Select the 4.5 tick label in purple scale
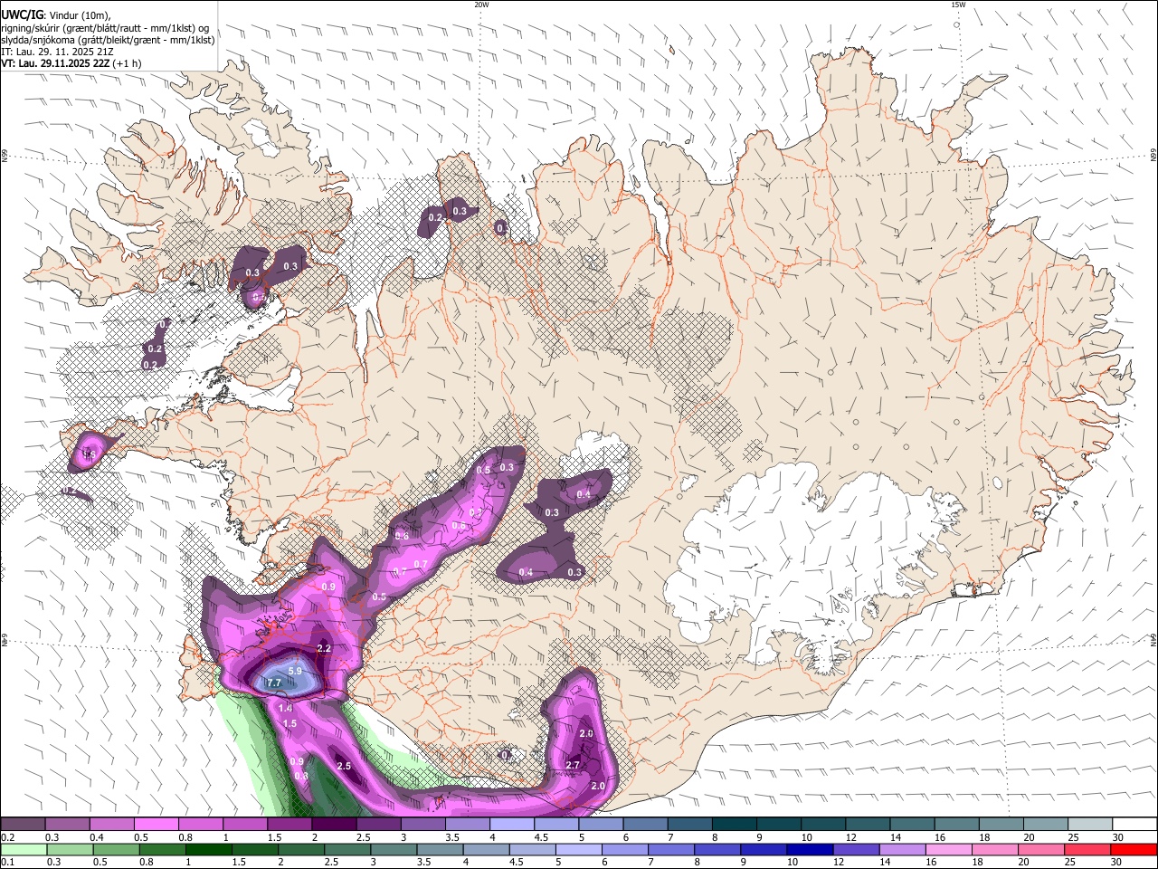The width and height of the screenshot is (1158, 869). point(540,837)
